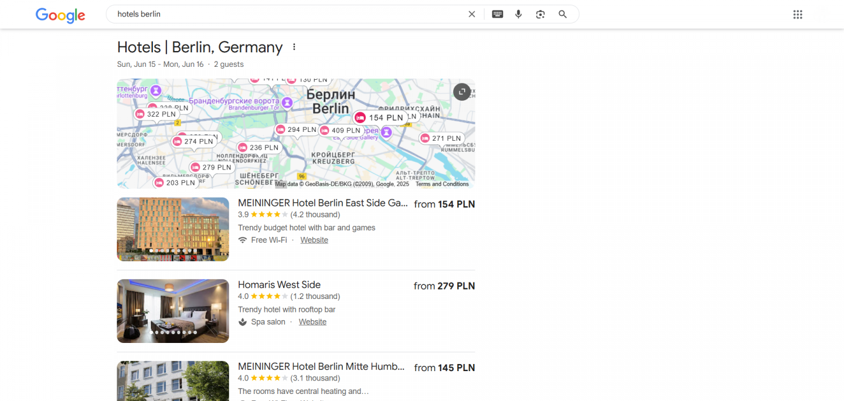The height and width of the screenshot is (401, 844).
Task: Click 'Trendy budget hotel with bar and games'
Action: (307, 227)
